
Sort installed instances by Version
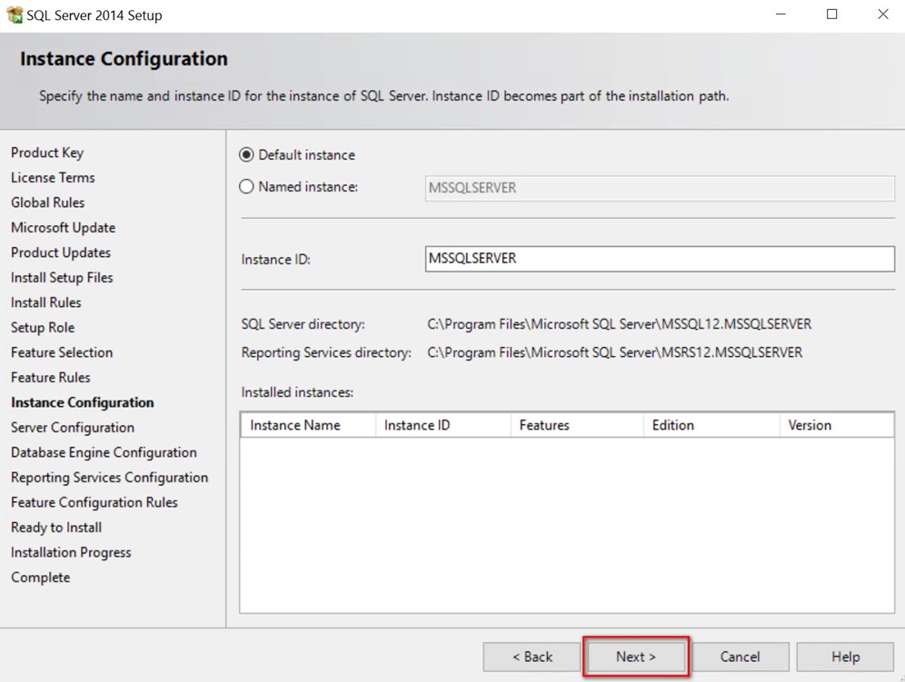click(x=837, y=425)
